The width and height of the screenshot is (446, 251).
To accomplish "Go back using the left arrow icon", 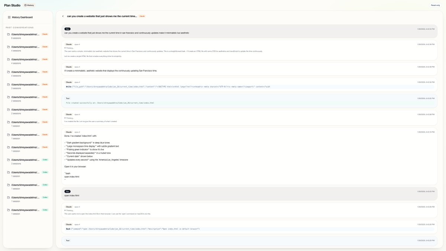I will (x=63, y=16).
